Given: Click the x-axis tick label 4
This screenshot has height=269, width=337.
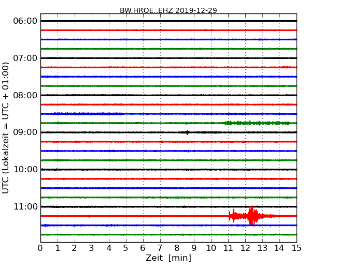Looking at the screenshot, I should (x=109, y=248).
